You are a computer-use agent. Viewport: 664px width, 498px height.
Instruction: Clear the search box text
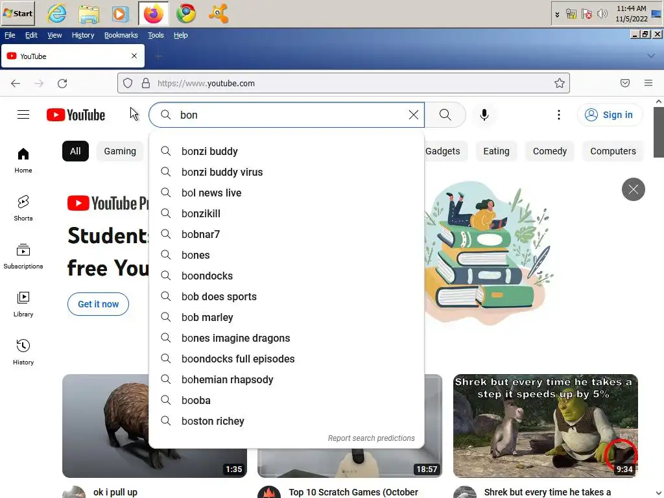413,115
